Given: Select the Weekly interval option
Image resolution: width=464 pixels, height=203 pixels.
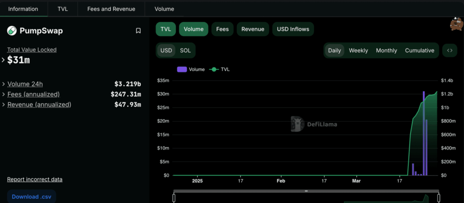Looking at the screenshot, I should [x=358, y=50].
